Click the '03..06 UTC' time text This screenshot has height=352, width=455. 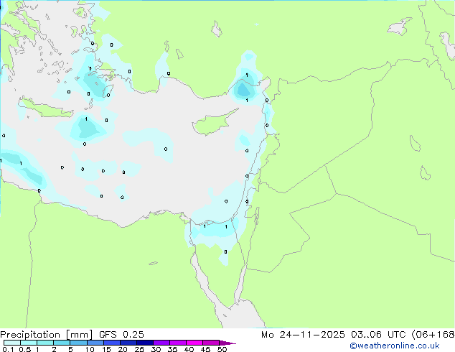pyautogui.click(x=378, y=335)
